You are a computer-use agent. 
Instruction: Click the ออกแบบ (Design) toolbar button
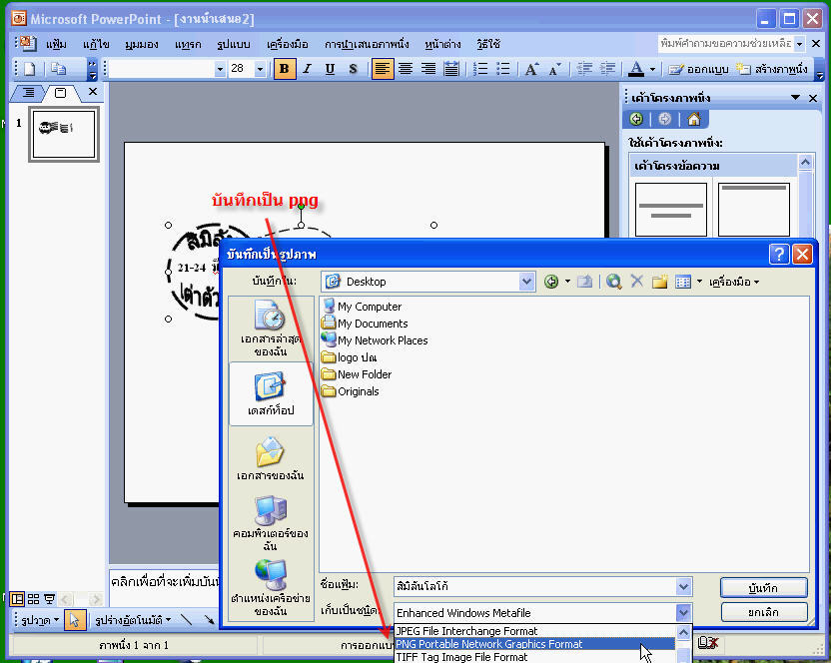pyautogui.click(x=698, y=69)
